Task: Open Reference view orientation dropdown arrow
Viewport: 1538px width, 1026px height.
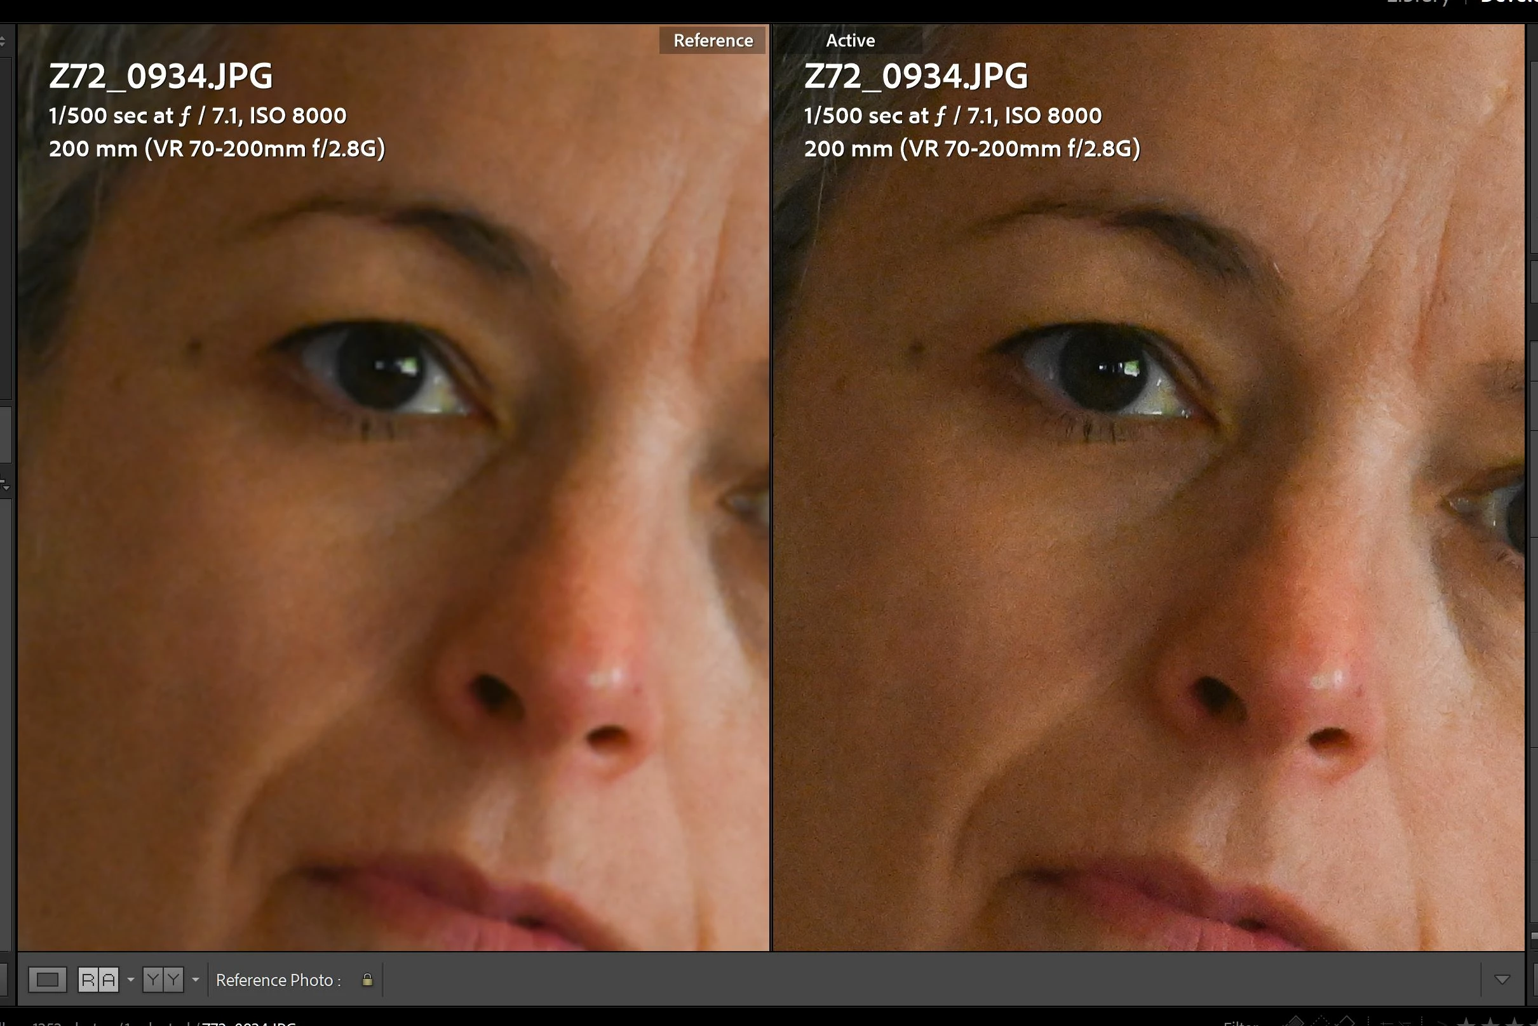Action: tap(130, 980)
